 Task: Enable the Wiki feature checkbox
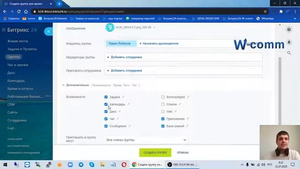coord(163,112)
